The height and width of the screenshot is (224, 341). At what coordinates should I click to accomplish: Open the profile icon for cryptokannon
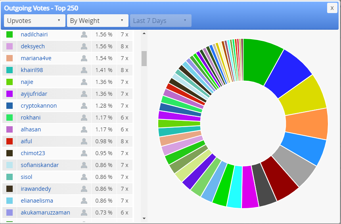[x=84, y=106]
